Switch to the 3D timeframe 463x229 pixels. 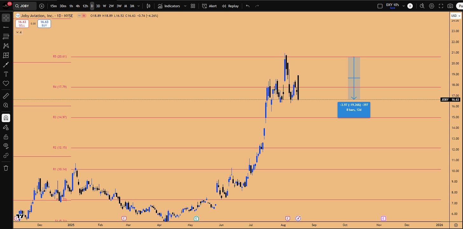coord(98,6)
